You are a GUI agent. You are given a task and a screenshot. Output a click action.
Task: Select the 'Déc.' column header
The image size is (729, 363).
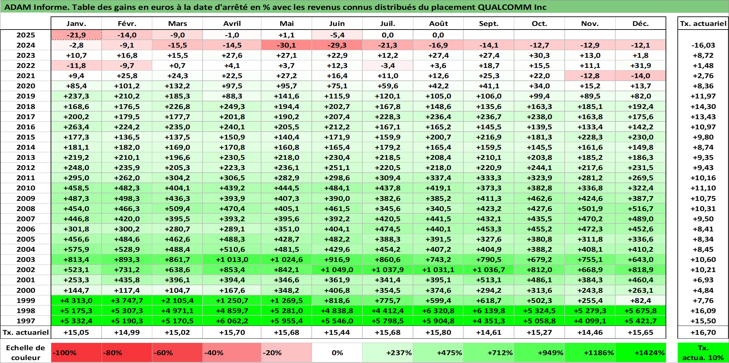pyautogui.click(x=641, y=23)
